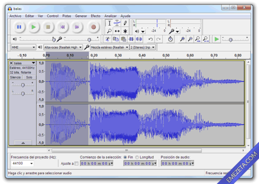Zoom out of the waveform

pyautogui.click(x=190, y=39)
